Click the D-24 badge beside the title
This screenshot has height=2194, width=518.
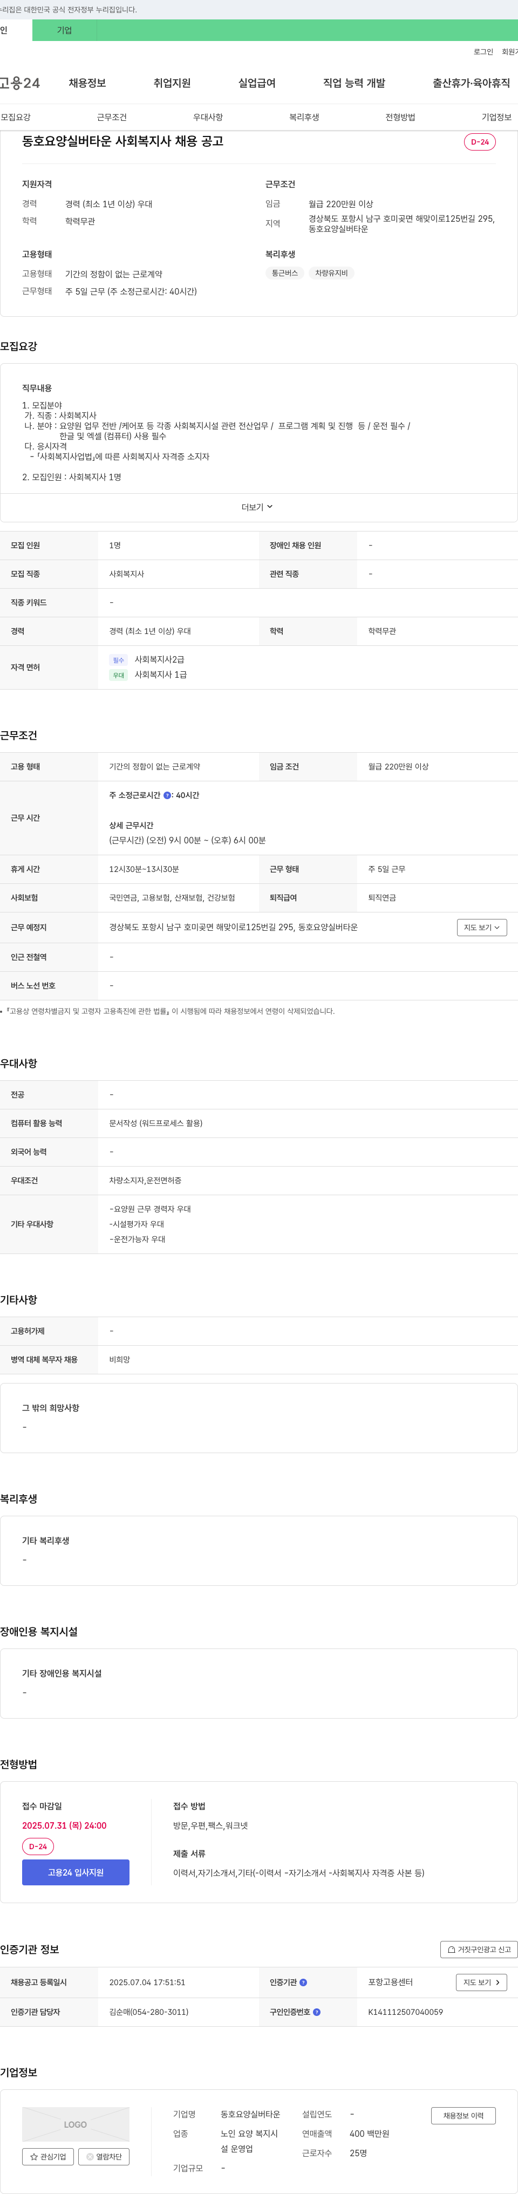[x=480, y=142]
